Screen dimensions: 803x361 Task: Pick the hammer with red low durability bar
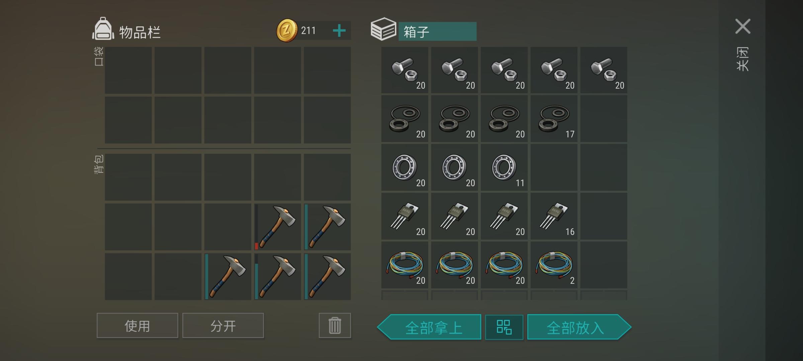[x=277, y=227]
